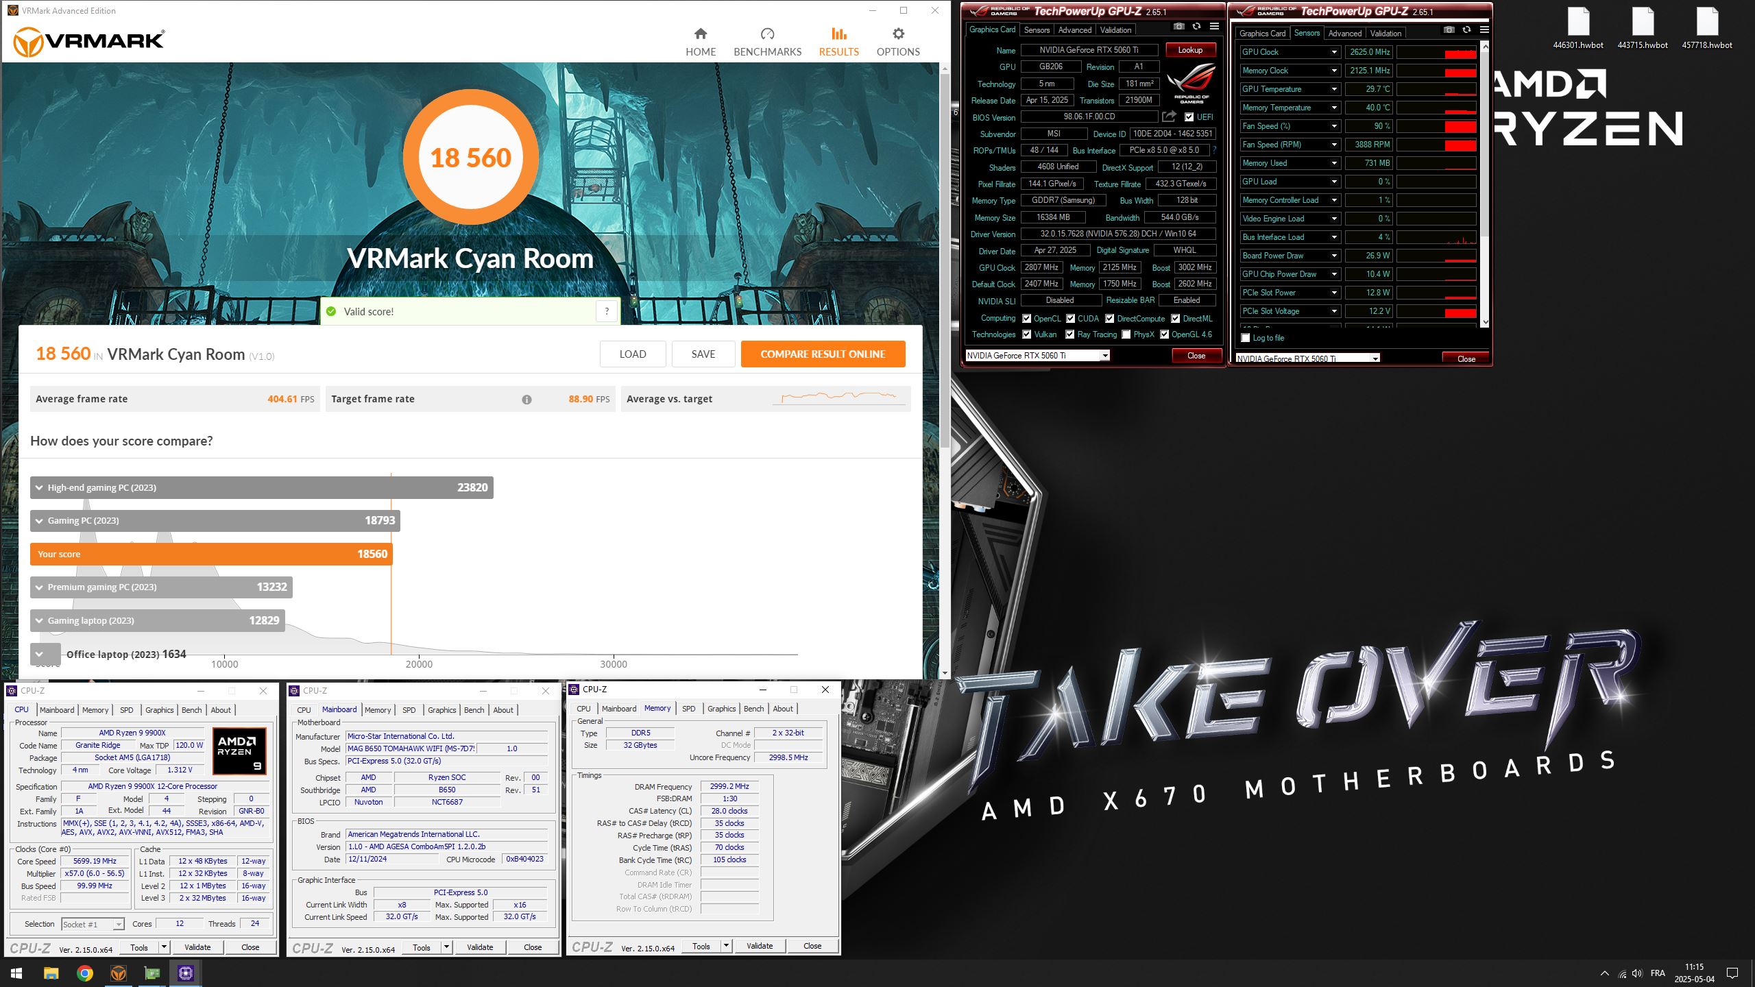Toggle DirectML checkbox in GPU-Z
1755x987 pixels.
(x=1175, y=319)
